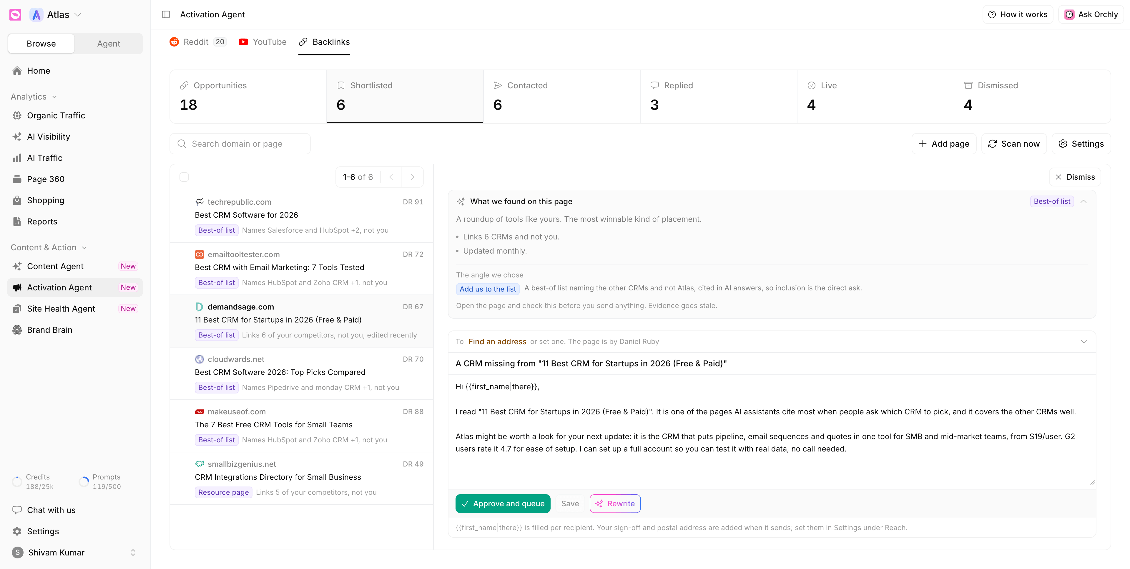Click the Dismiss button
This screenshot has height=569, width=1130.
coord(1075,177)
